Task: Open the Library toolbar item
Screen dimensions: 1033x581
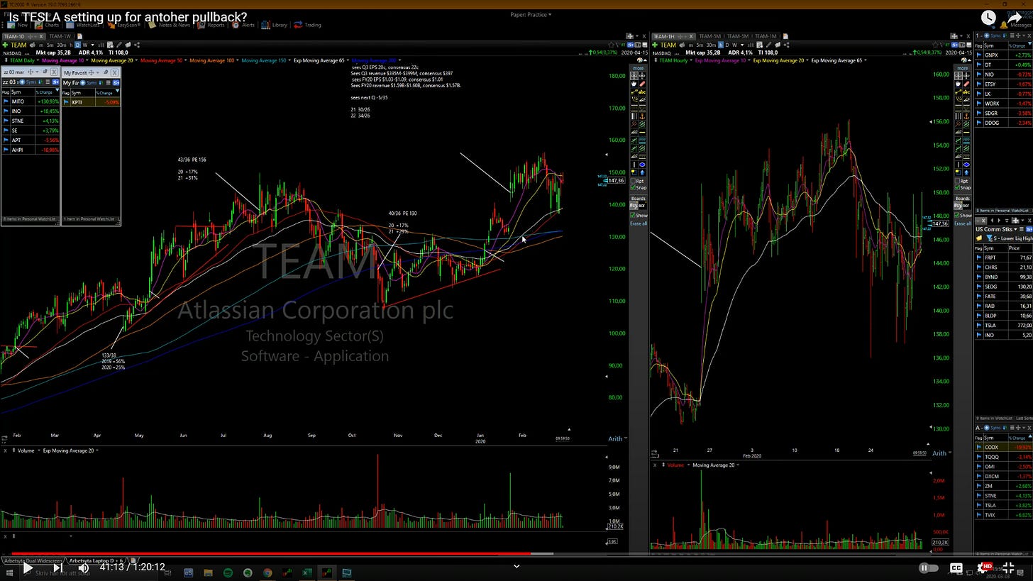Action: pyautogui.click(x=274, y=25)
